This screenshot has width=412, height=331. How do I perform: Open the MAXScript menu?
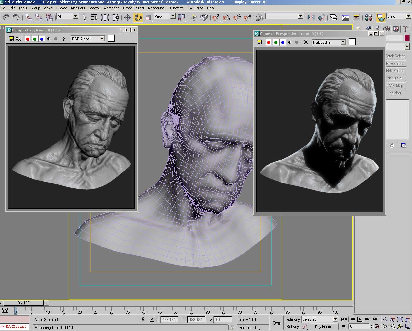click(x=195, y=8)
